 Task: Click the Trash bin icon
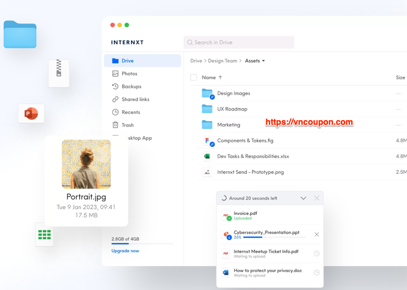coord(115,125)
